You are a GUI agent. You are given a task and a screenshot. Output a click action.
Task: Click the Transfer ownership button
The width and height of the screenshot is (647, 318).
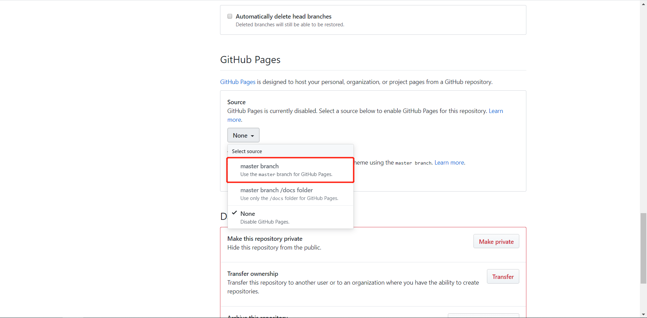pos(503,277)
